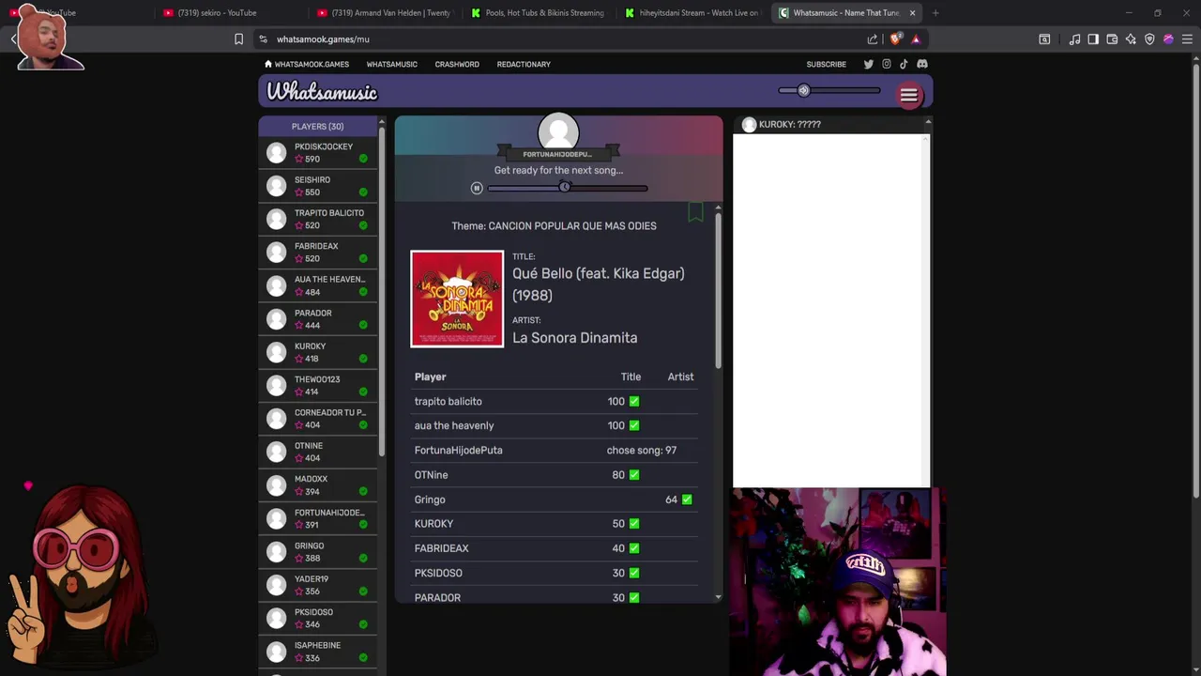The height and width of the screenshot is (676, 1201).
Task: Open the TikTok link icon
Action: pos(904,64)
